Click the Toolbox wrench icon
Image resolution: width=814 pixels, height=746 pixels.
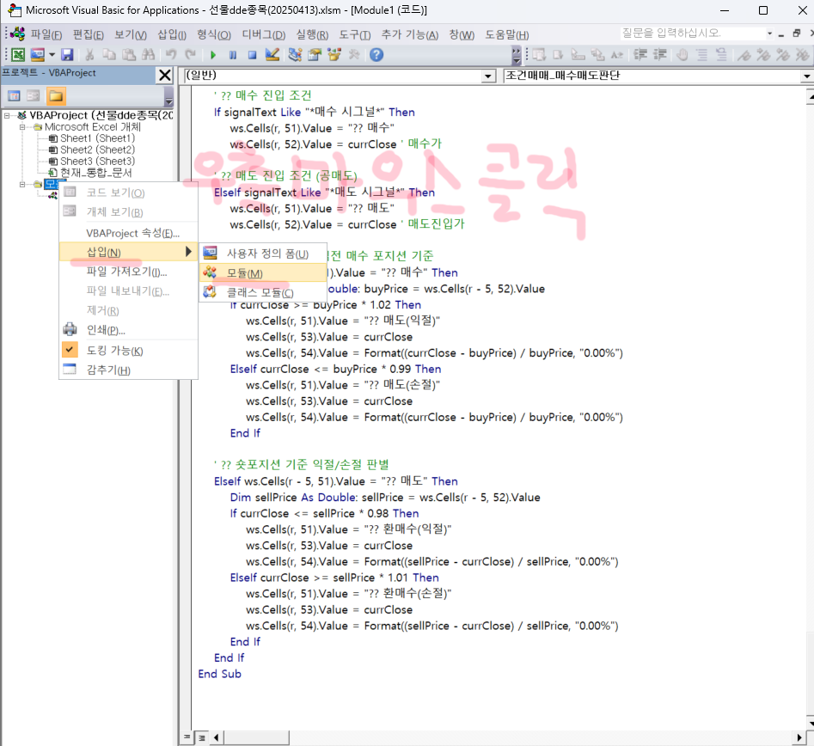(354, 54)
